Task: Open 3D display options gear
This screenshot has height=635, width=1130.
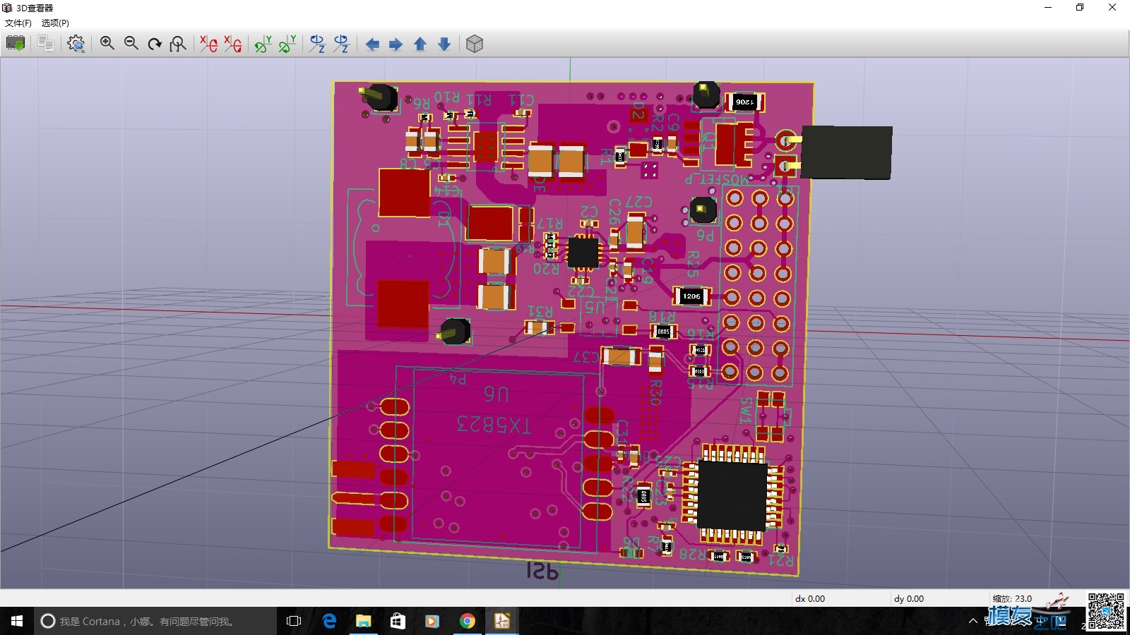Action: pyautogui.click(x=76, y=44)
